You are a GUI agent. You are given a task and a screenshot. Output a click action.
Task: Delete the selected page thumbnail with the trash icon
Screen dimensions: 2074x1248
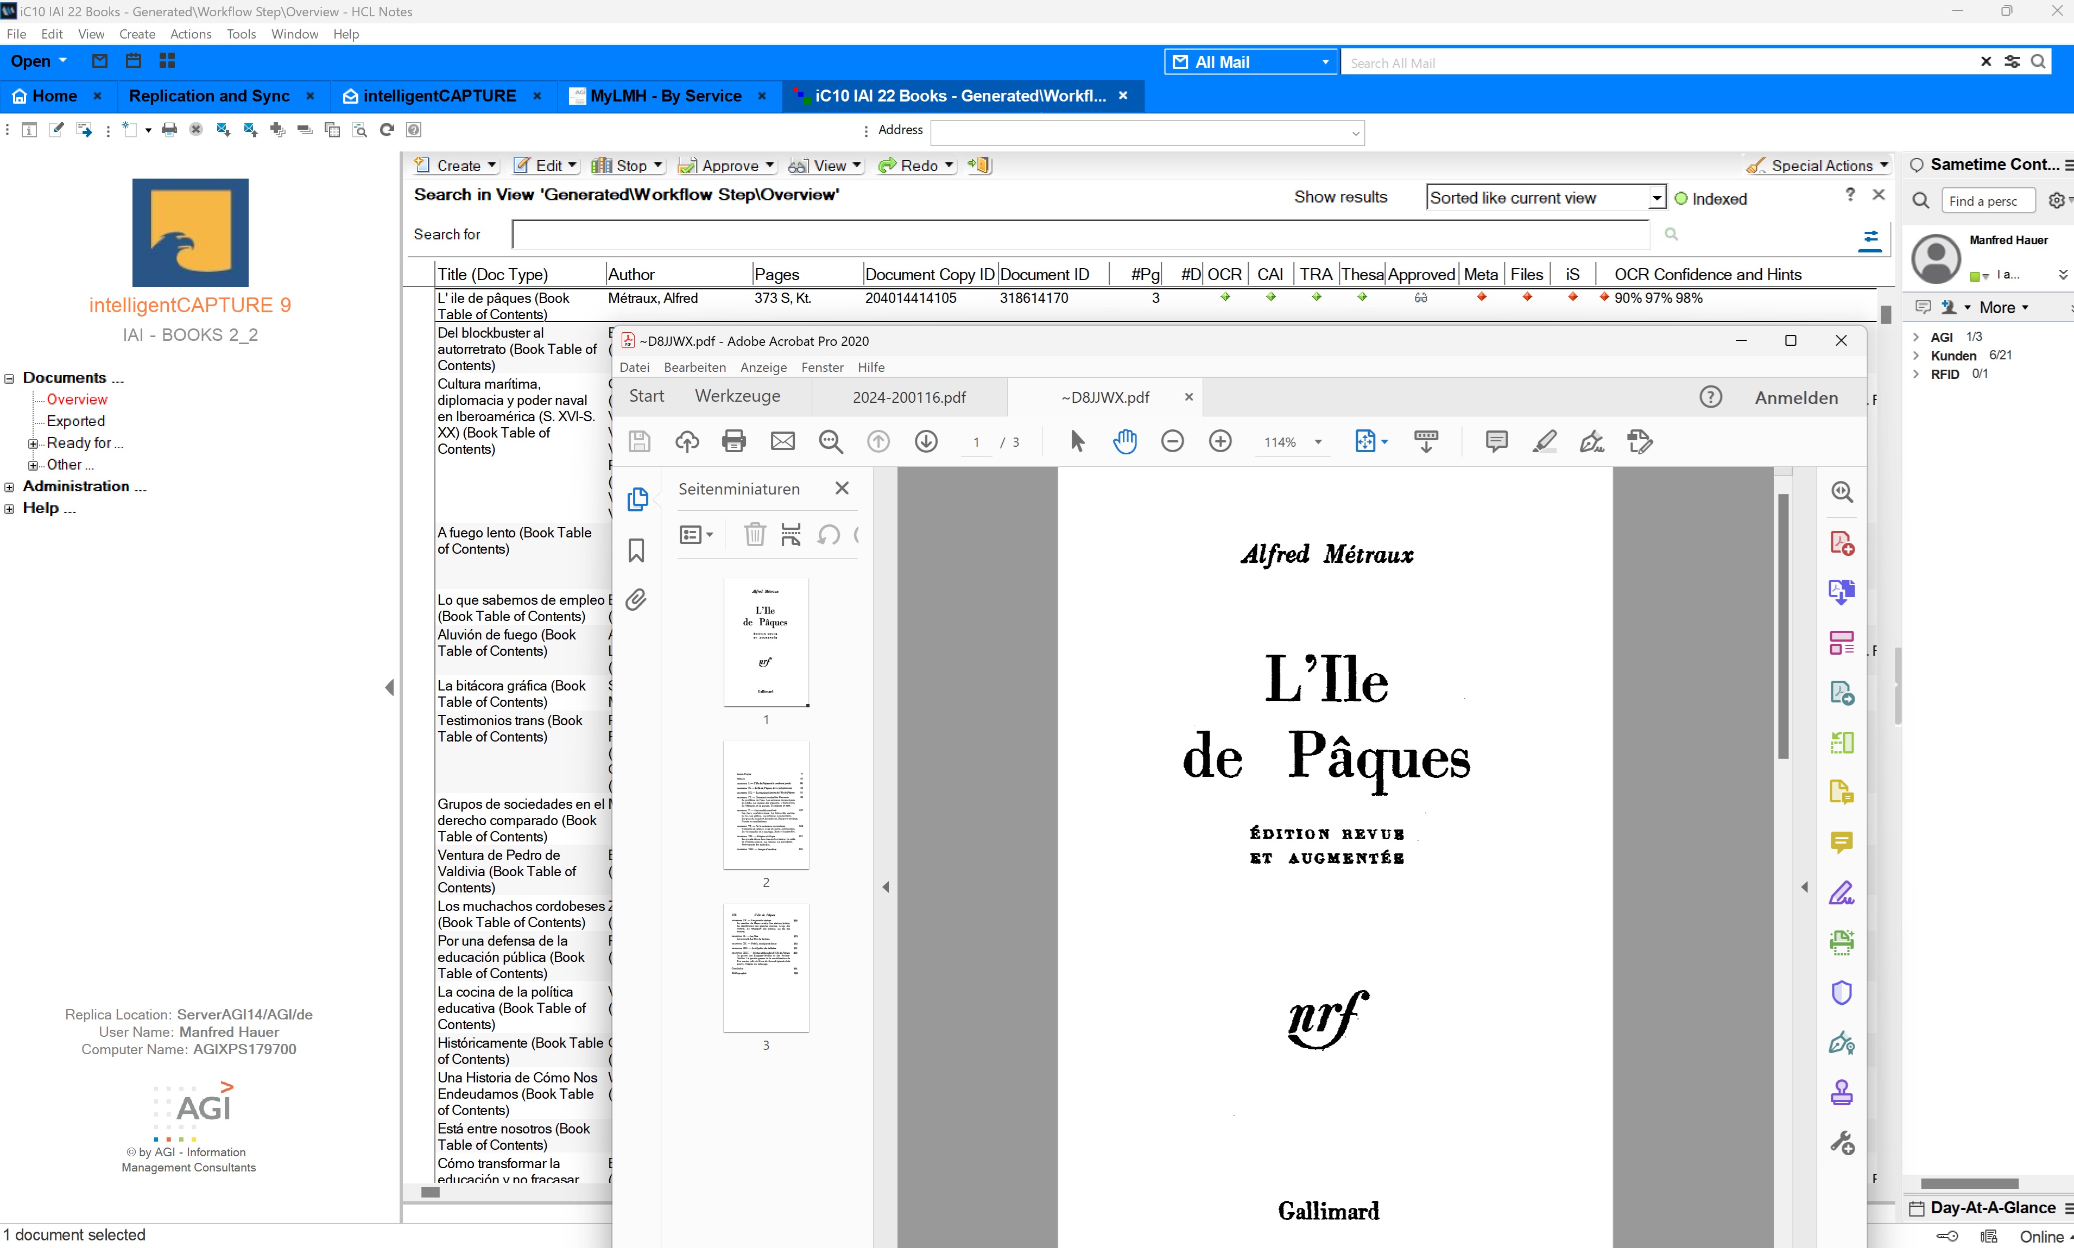tap(755, 534)
